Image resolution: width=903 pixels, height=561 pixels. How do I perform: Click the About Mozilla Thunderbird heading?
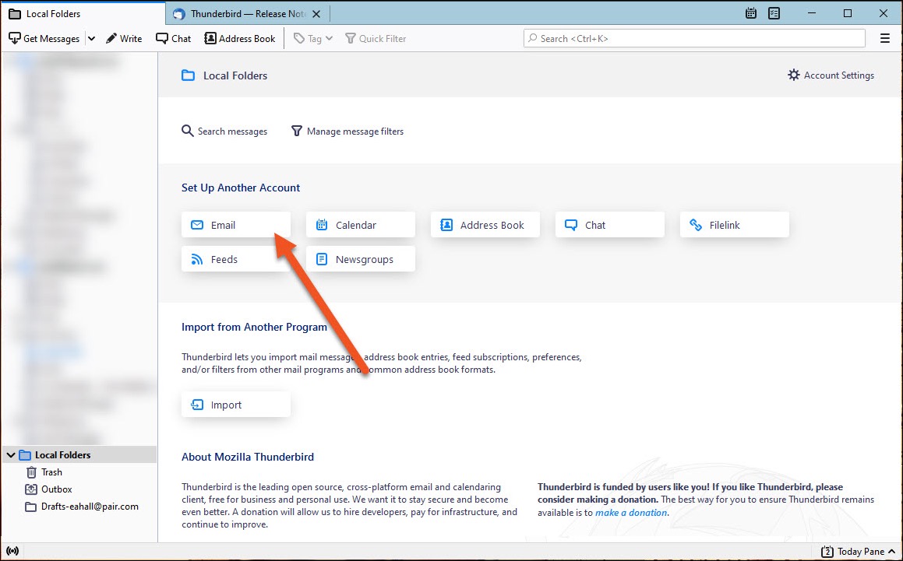[248, 457]
